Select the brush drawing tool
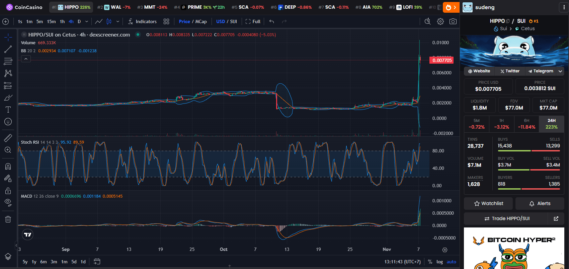This screenshot has width=569, height=269. tap(8, 97)
